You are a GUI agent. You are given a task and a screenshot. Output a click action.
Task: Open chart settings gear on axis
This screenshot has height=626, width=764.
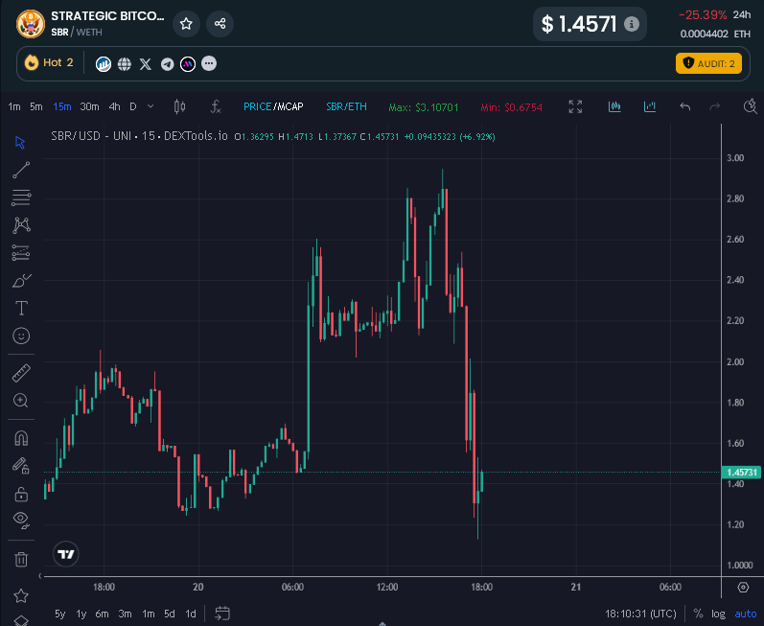point(743,587)
